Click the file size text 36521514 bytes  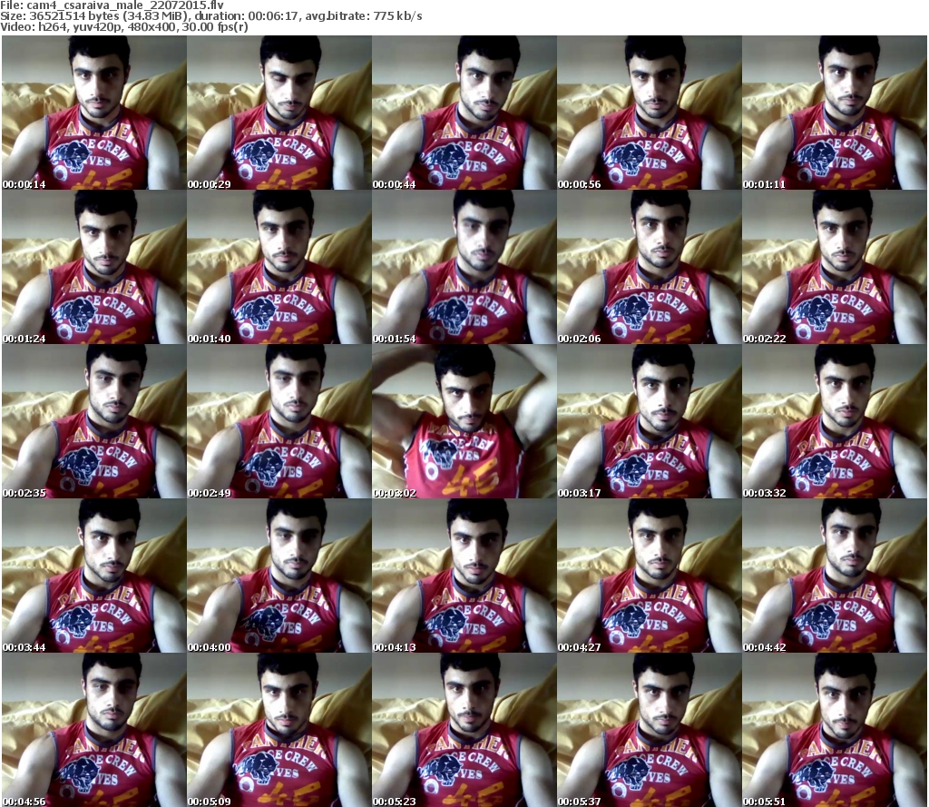point(73,16)
